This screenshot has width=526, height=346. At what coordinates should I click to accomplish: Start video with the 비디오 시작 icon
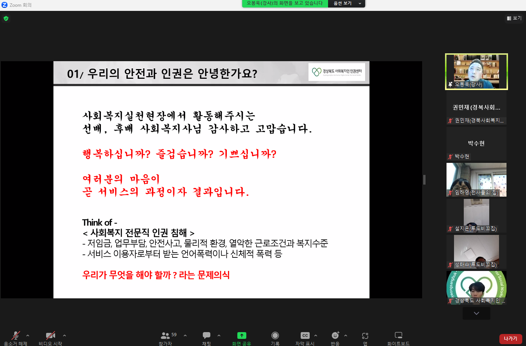pyautogui.click(x=51, y=335)
